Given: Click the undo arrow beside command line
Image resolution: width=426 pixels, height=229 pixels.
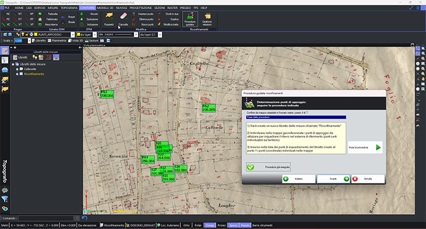Looking at the screenshot, I should [85, 218].
